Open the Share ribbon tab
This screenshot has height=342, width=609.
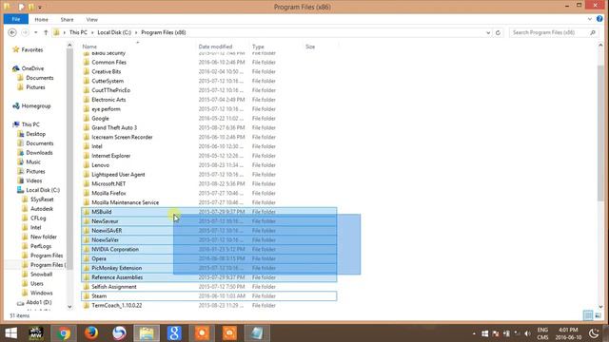67,19
